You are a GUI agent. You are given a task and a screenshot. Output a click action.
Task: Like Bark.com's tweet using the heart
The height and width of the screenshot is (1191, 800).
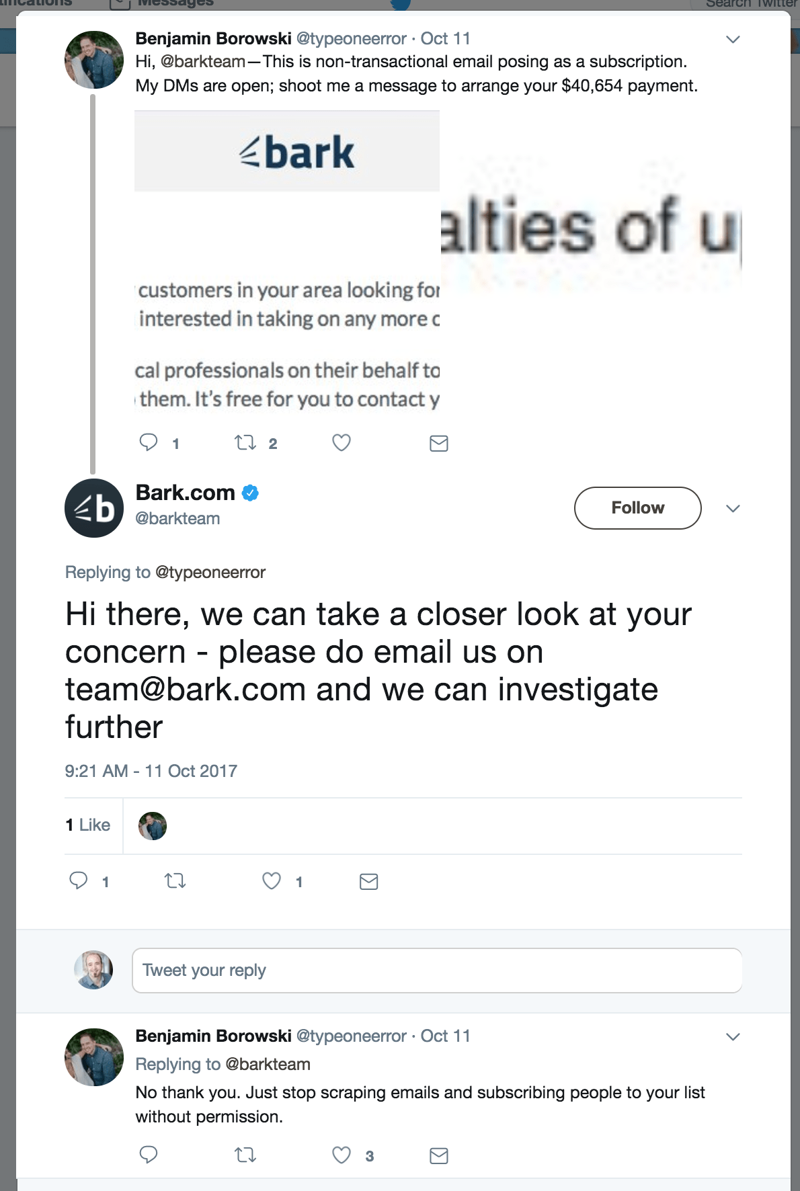pos(272,880)
